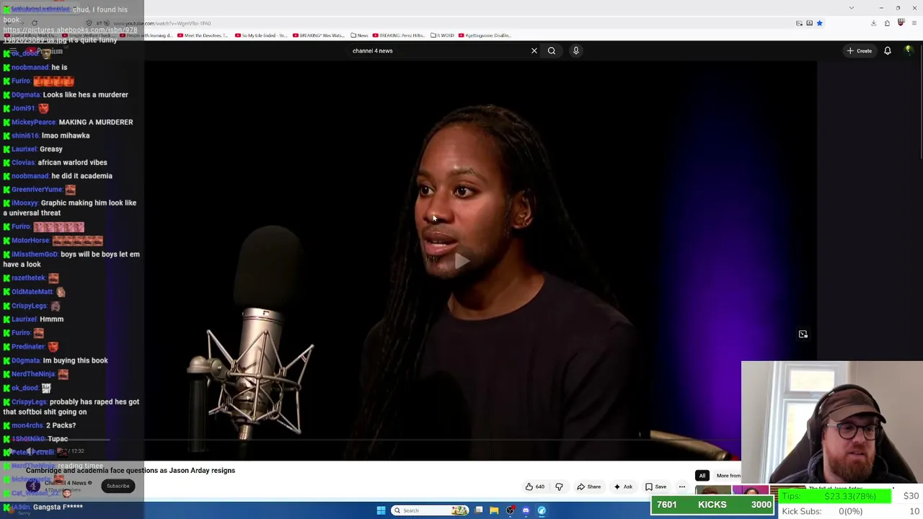Open 'BREAKING: Wes Wats...' bookmark
Screen dimensions: 923x519
coord(319,35)
